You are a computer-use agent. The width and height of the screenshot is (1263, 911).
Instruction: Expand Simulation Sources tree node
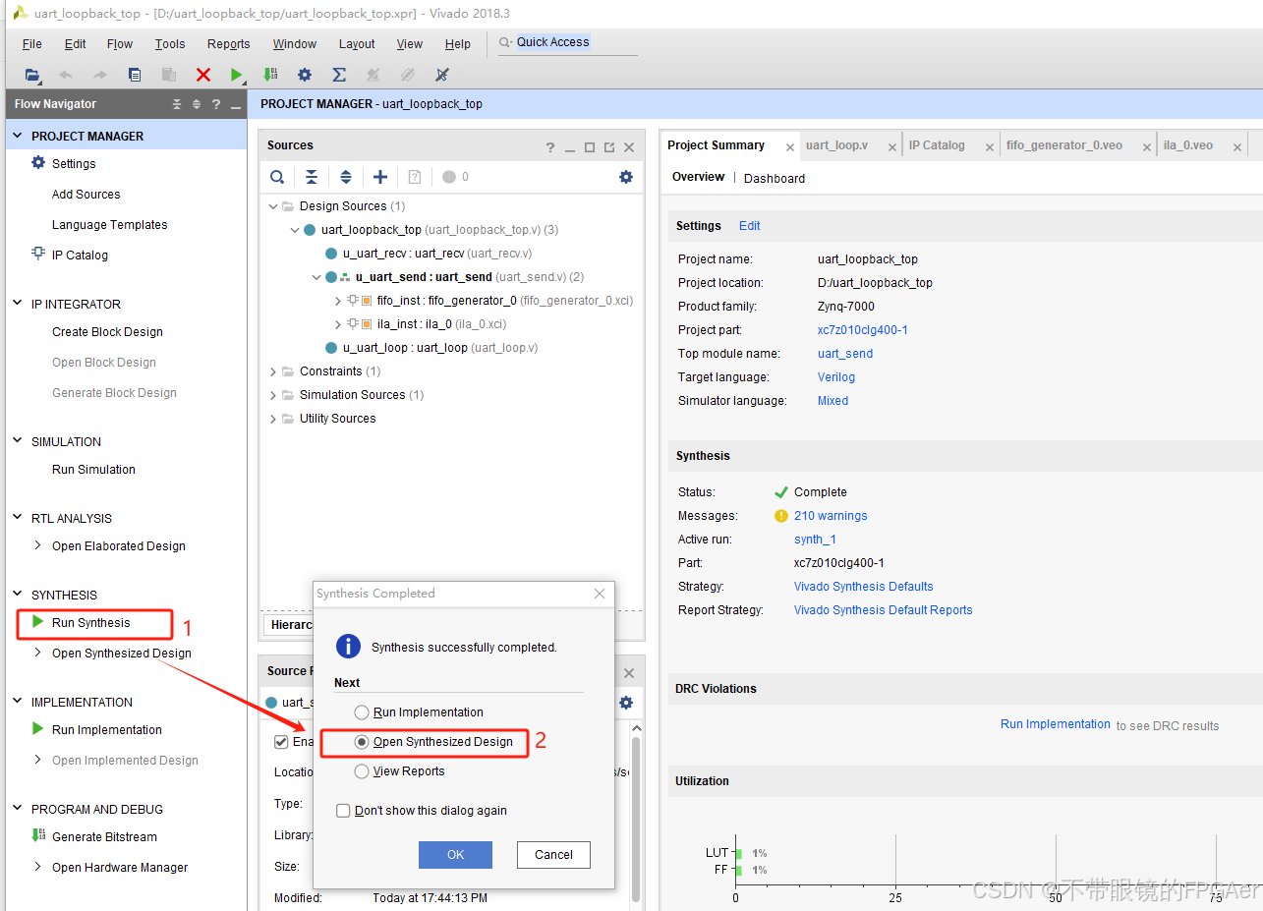273,395
